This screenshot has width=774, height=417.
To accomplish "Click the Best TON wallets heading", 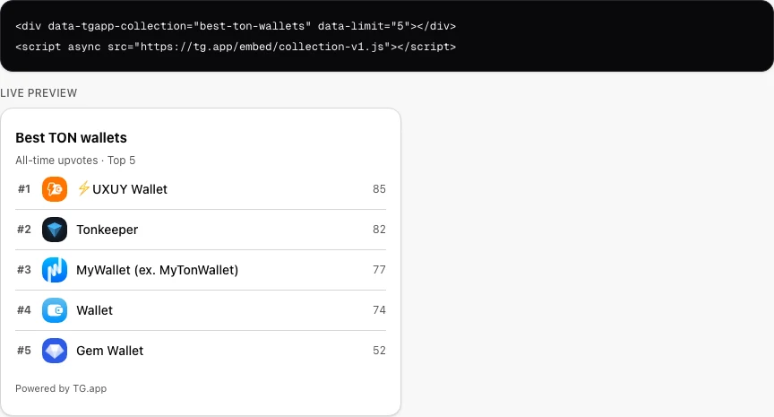I will (71, 138).
